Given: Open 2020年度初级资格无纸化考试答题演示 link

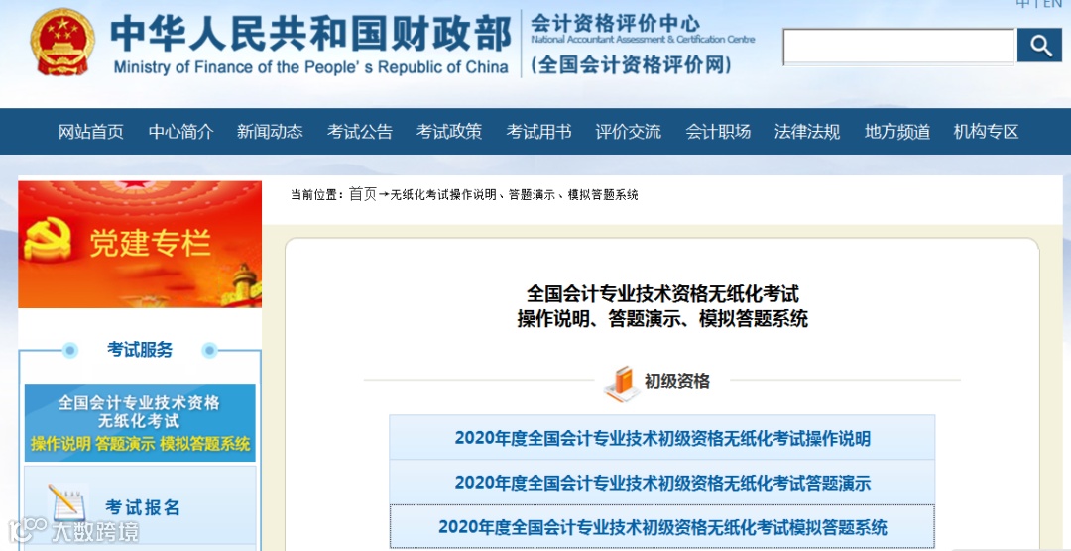Looking at the screenshot, I should tap(662, 483).
